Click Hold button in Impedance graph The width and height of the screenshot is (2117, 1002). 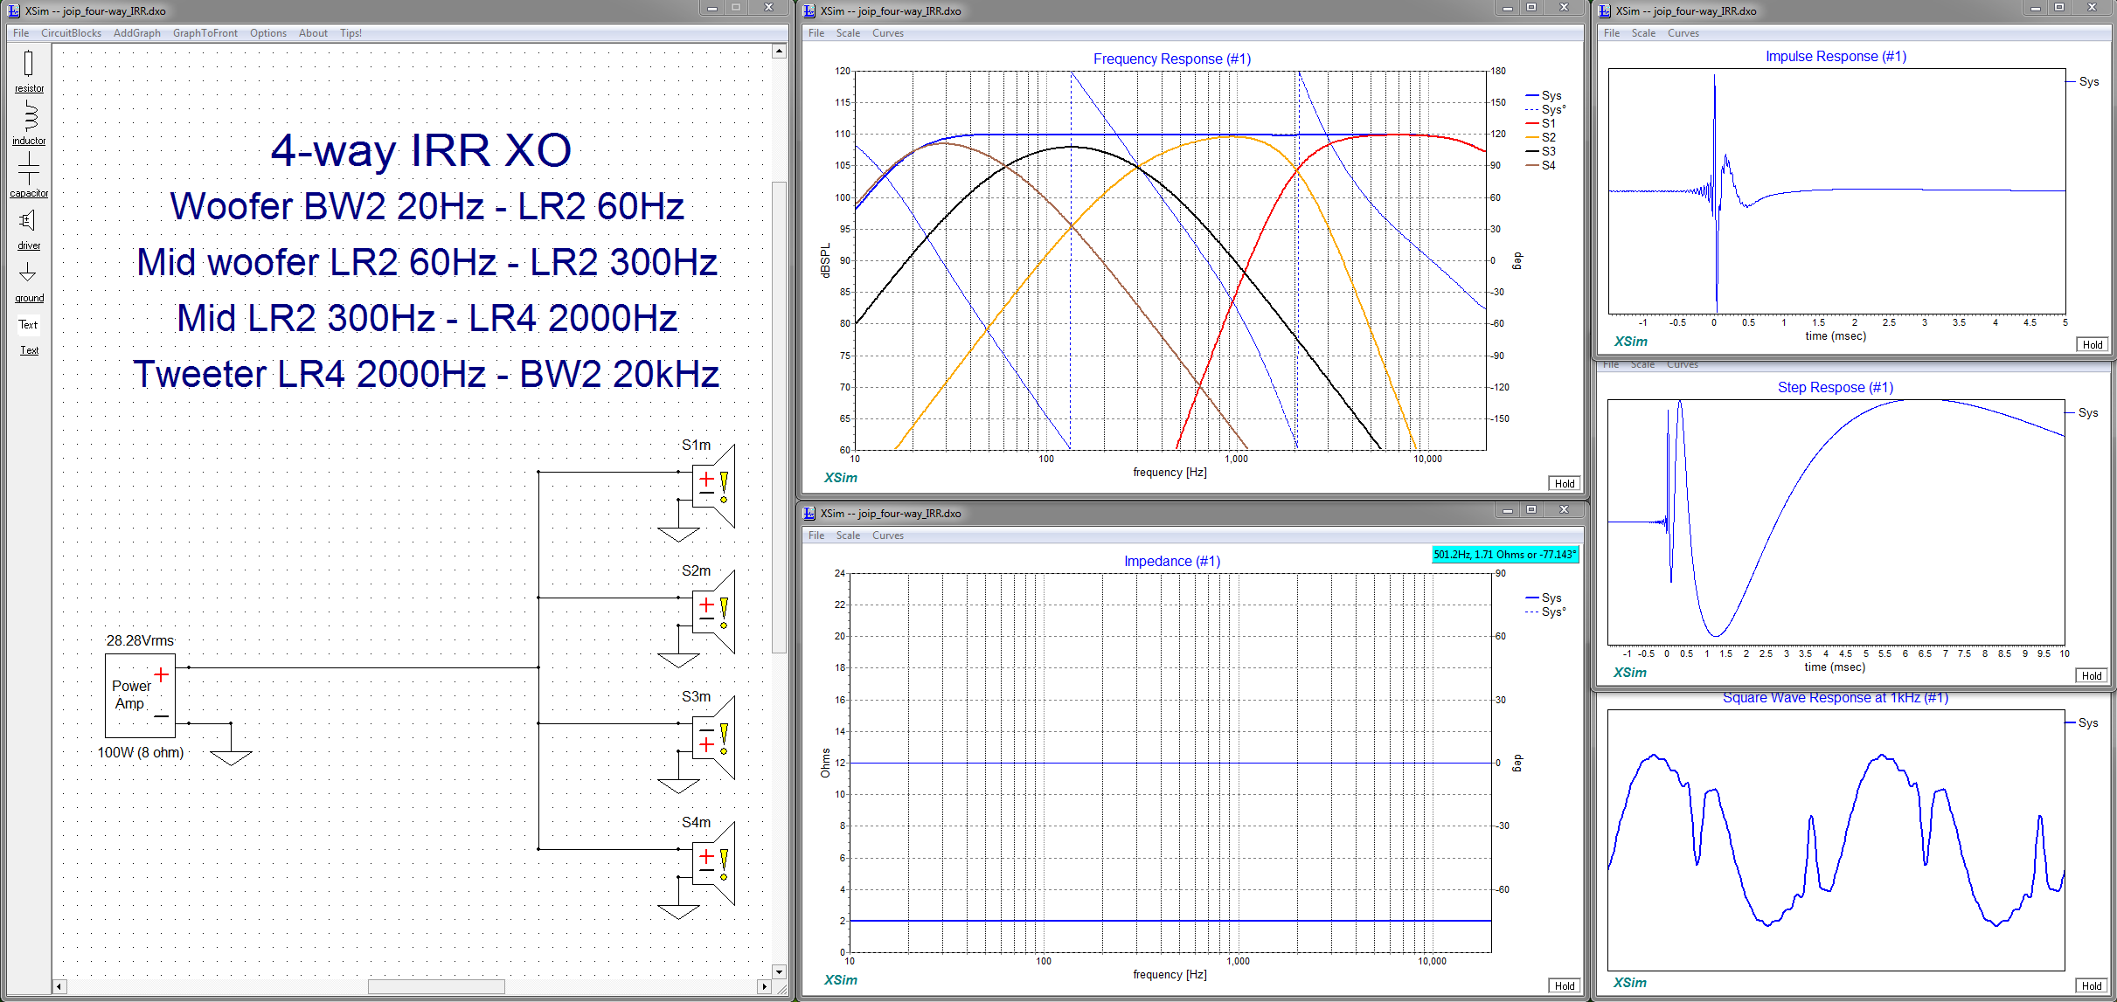[1565, 985]
